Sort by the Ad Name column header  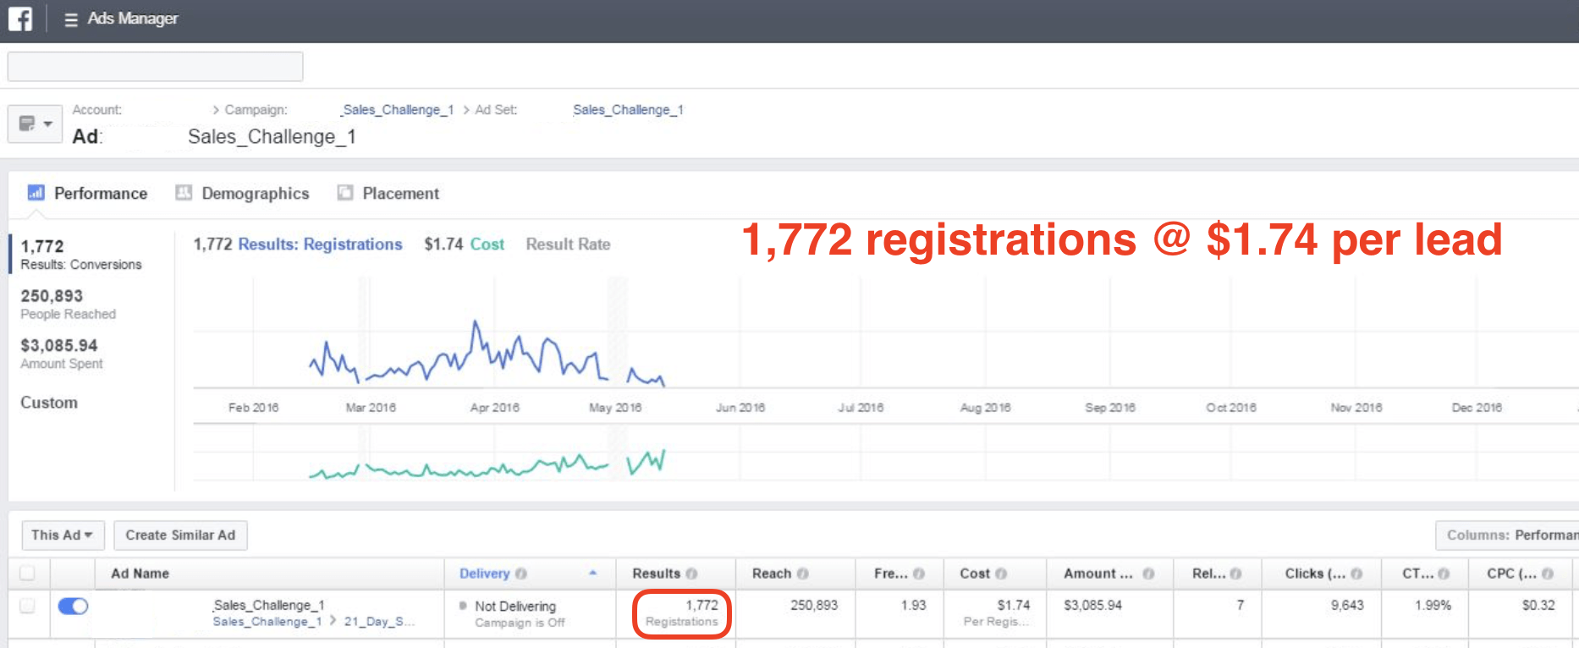pyautogui.click(x=140, y=574)
